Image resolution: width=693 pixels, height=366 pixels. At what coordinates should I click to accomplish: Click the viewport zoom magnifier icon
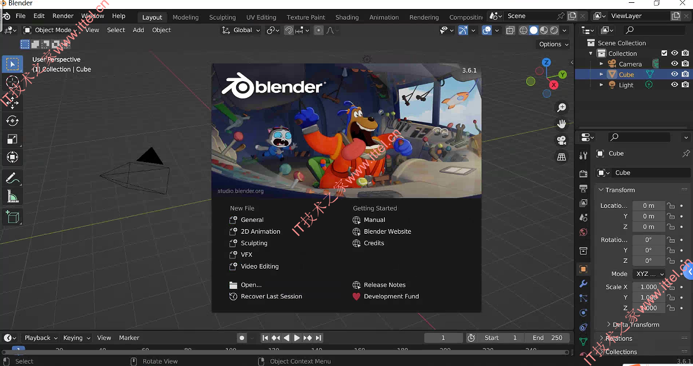point(562,108)
